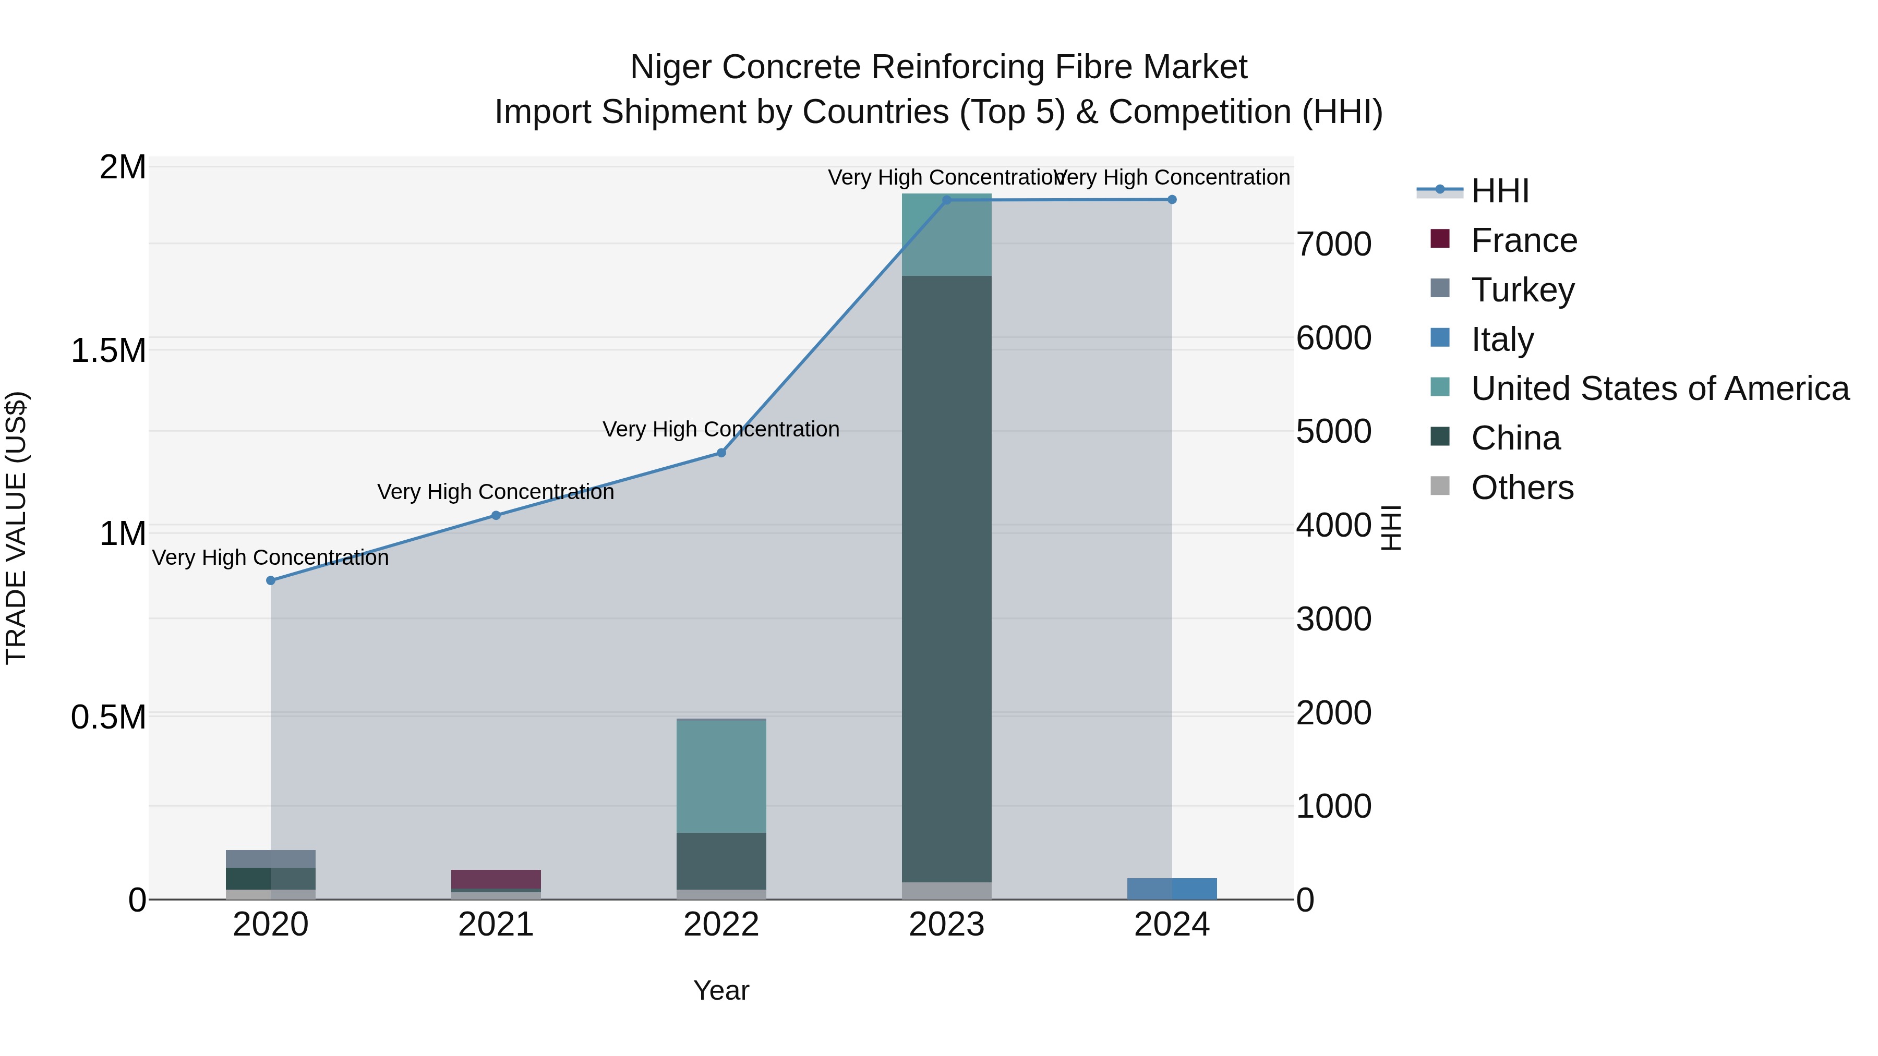Toggle United States of America legend entry
Image resolution: width=1878 pixels, height=1056 pixels.
[x=1640, y=389]
